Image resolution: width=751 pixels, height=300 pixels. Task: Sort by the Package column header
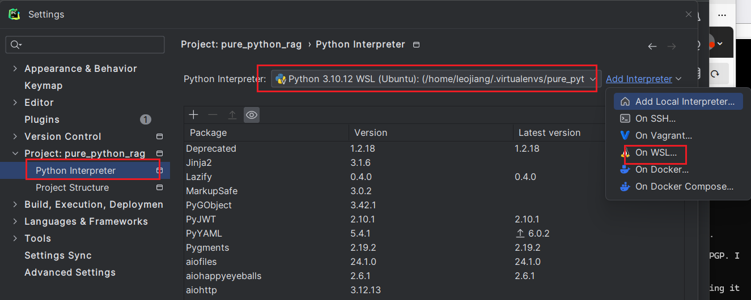tap(266, 132)
